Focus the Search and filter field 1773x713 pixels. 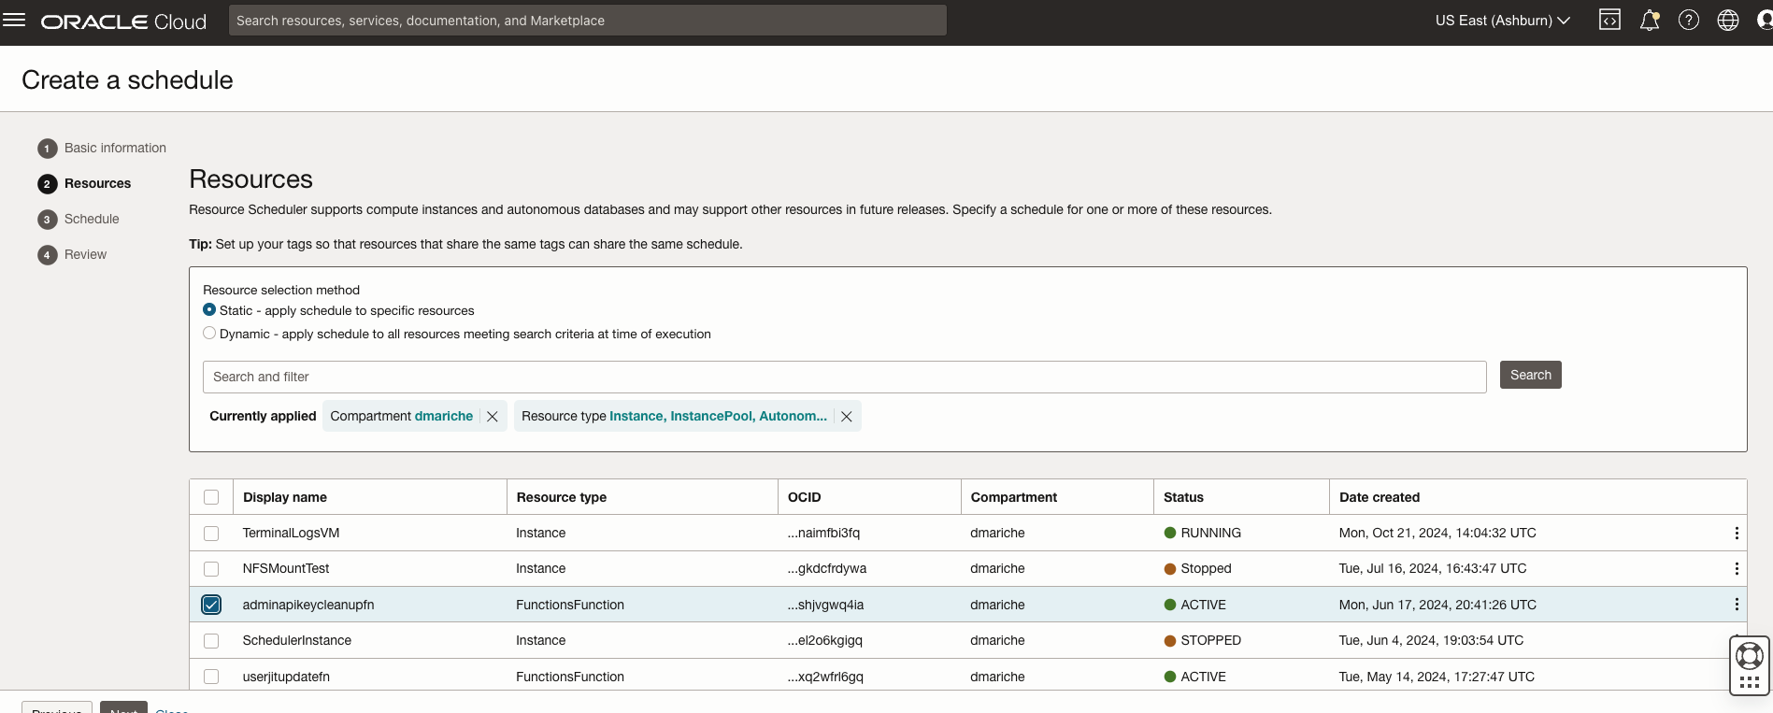tap(843, 377)
